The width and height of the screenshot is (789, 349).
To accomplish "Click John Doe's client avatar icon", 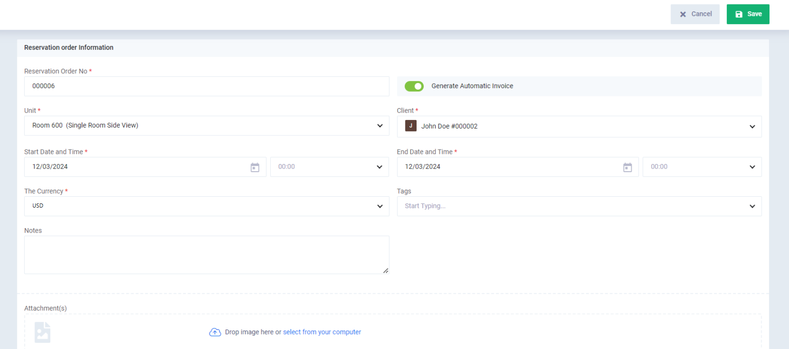I will pyautogui.click(x=410, y=126).
